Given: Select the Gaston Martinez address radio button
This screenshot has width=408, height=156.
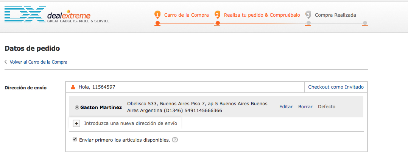Looking at the screenshot, I should click(x=77, y=107).
